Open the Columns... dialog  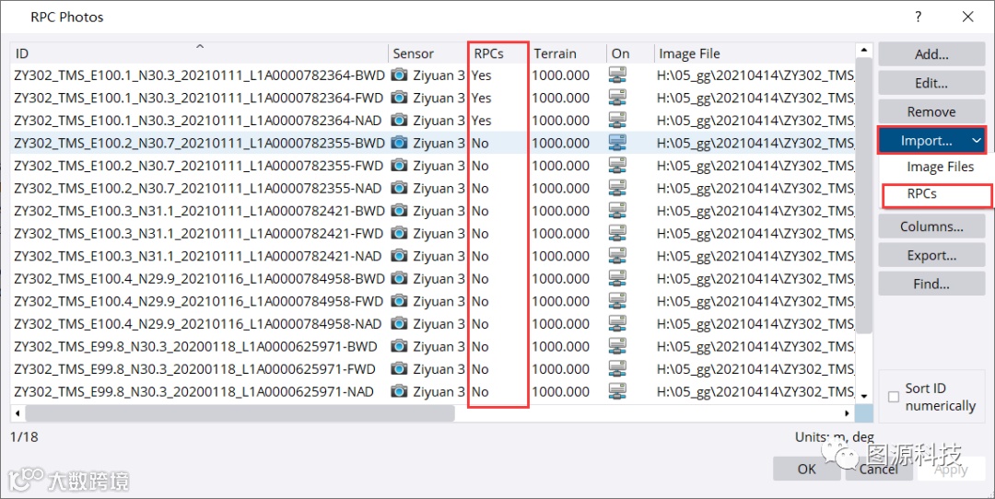pyautogui.click(x=931, y=226)
